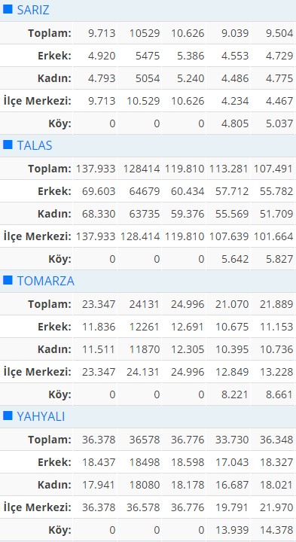Select TALAS Toplam value 137.933

pyautogui.click(x=96, y=169)
